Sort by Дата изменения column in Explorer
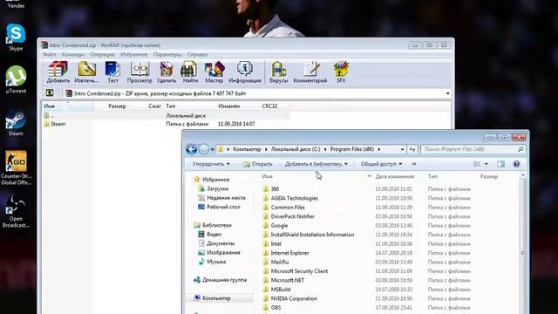The height and width of the screenshot is (314, 558). [x=395, y=176]
